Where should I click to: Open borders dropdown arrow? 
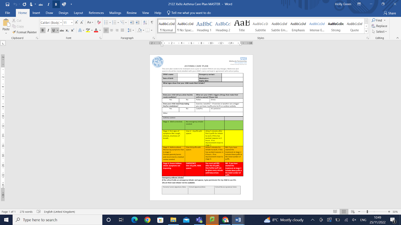pos(152,30)
